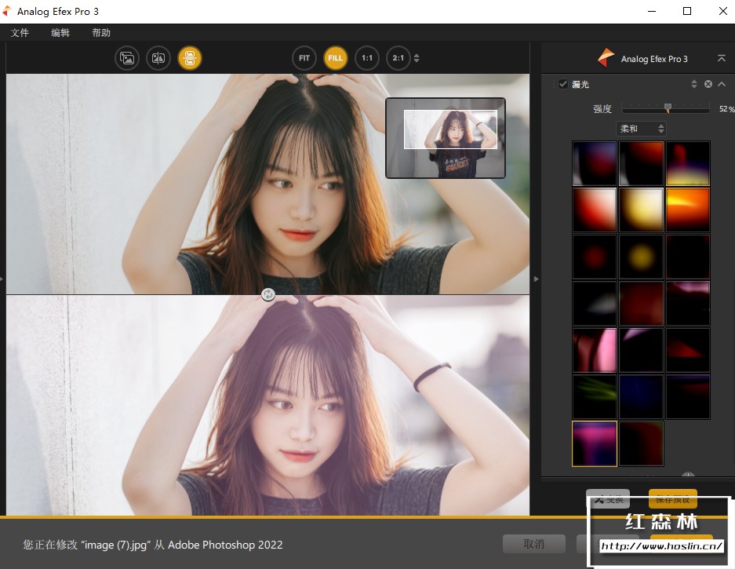The width and height of the screenshot is (735, 569).
Task: Select the bright orange flame light leak
Action: (x=688, y=210)
